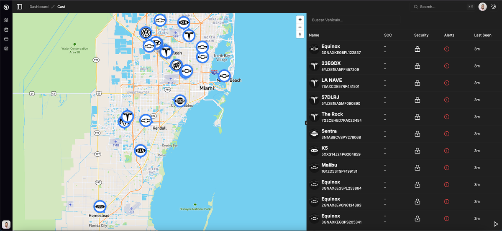Viewport: 502px width, 231px height.
Task: Select the Buick marker near Doral
Action: (x=177, y=65)
